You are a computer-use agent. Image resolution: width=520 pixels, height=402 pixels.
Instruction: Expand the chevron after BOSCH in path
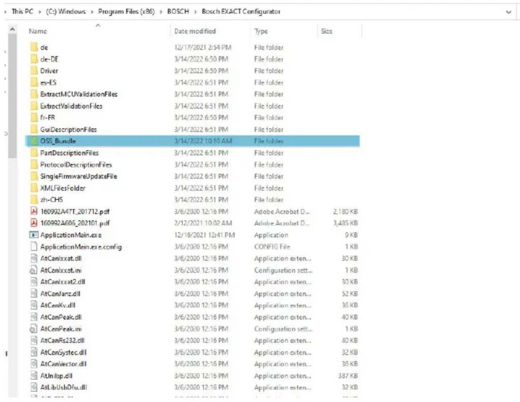(x=195, y=12)
